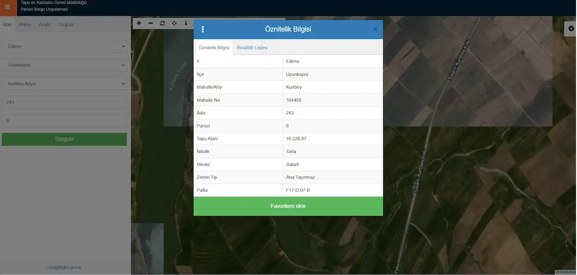The height and width of the screenshot is (275, 577).
Task: Close the Öznitelik Bilgisi dialog
Action: pyautogui.click(x=375, y=29)
